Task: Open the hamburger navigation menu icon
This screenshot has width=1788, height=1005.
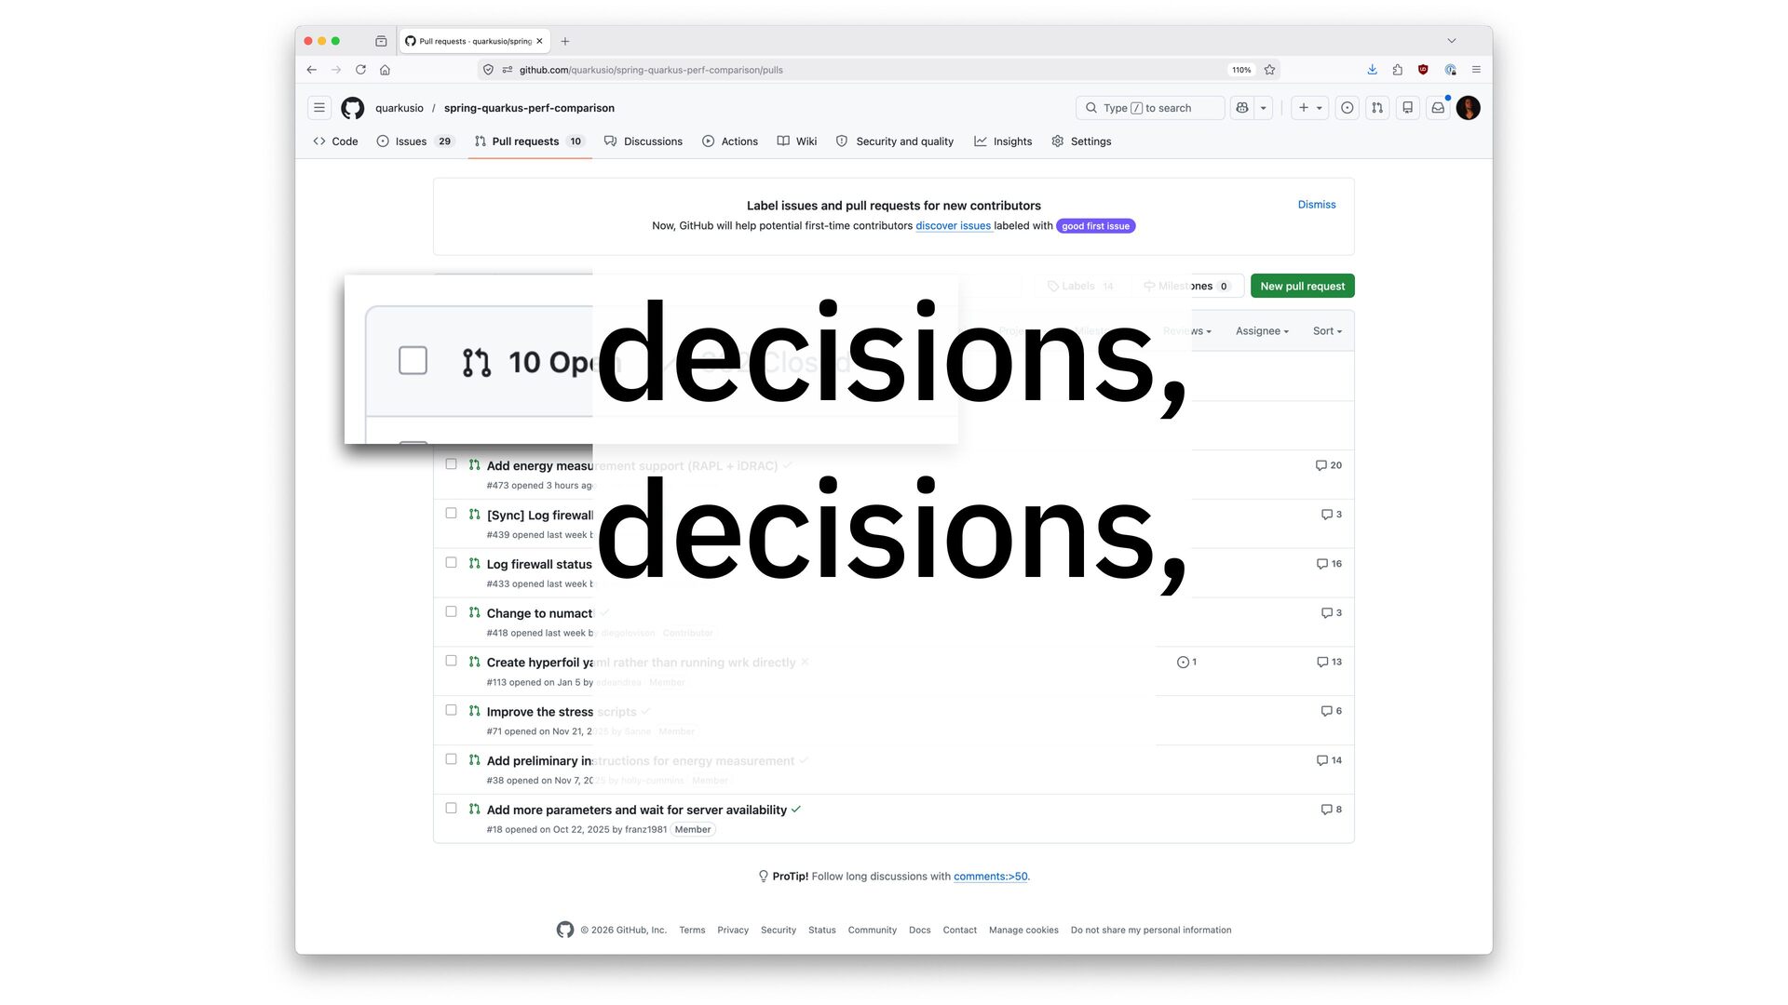Action: click(319, 108)
